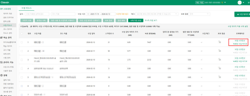Select the 수업 리소스 tab

pos(26,8)
